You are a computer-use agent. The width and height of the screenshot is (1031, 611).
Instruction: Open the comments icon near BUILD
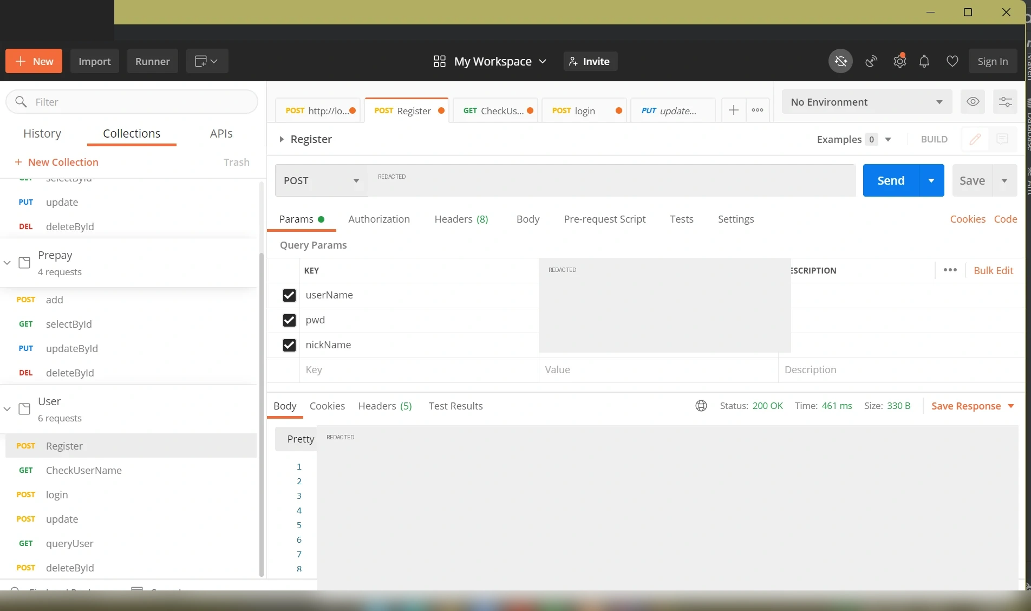[x=1002, y=139]
